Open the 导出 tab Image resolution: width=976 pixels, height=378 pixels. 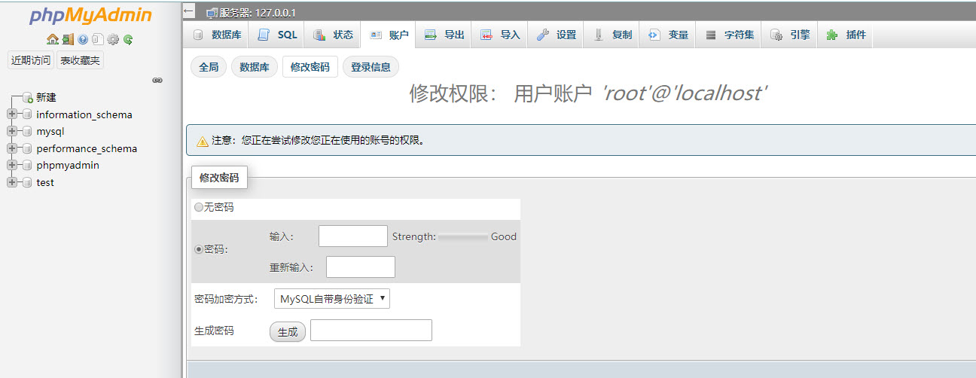click(444, 35)
